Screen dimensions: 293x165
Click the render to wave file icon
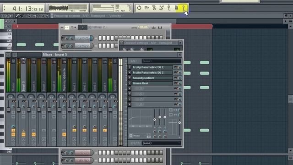pyautogui.click(x=154, y=8)
